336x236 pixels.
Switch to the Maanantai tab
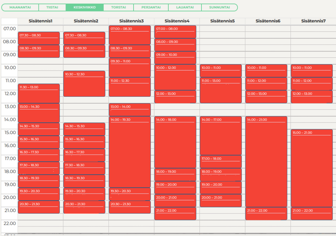(x=20, y=7)
